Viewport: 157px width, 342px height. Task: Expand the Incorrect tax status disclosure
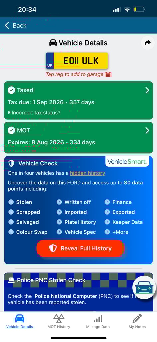(34, 113)
